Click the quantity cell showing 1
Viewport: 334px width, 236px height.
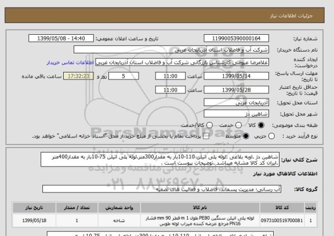click(x=77, y=221)
